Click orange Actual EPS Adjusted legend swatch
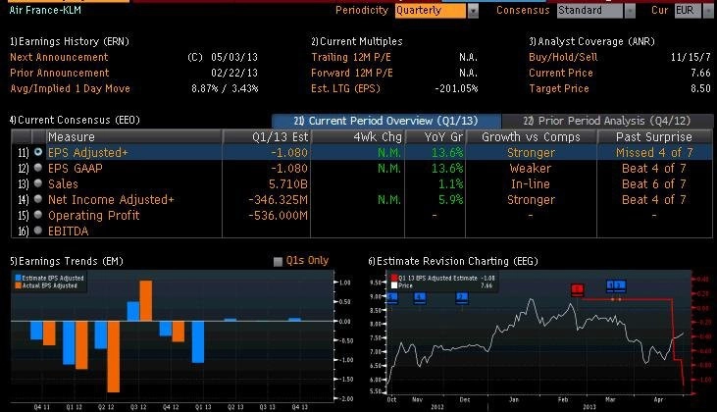This screenshot has width=717, height=412. tap(19, 285)
